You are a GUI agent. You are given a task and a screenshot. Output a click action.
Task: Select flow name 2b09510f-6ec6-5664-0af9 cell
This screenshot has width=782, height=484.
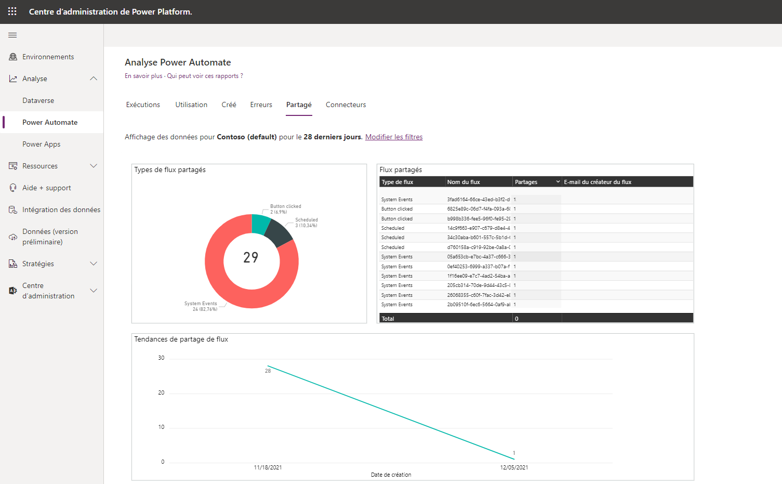479,305
